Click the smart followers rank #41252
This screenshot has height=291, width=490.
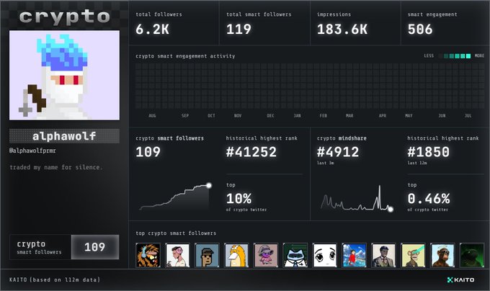[x=251, y=152]
